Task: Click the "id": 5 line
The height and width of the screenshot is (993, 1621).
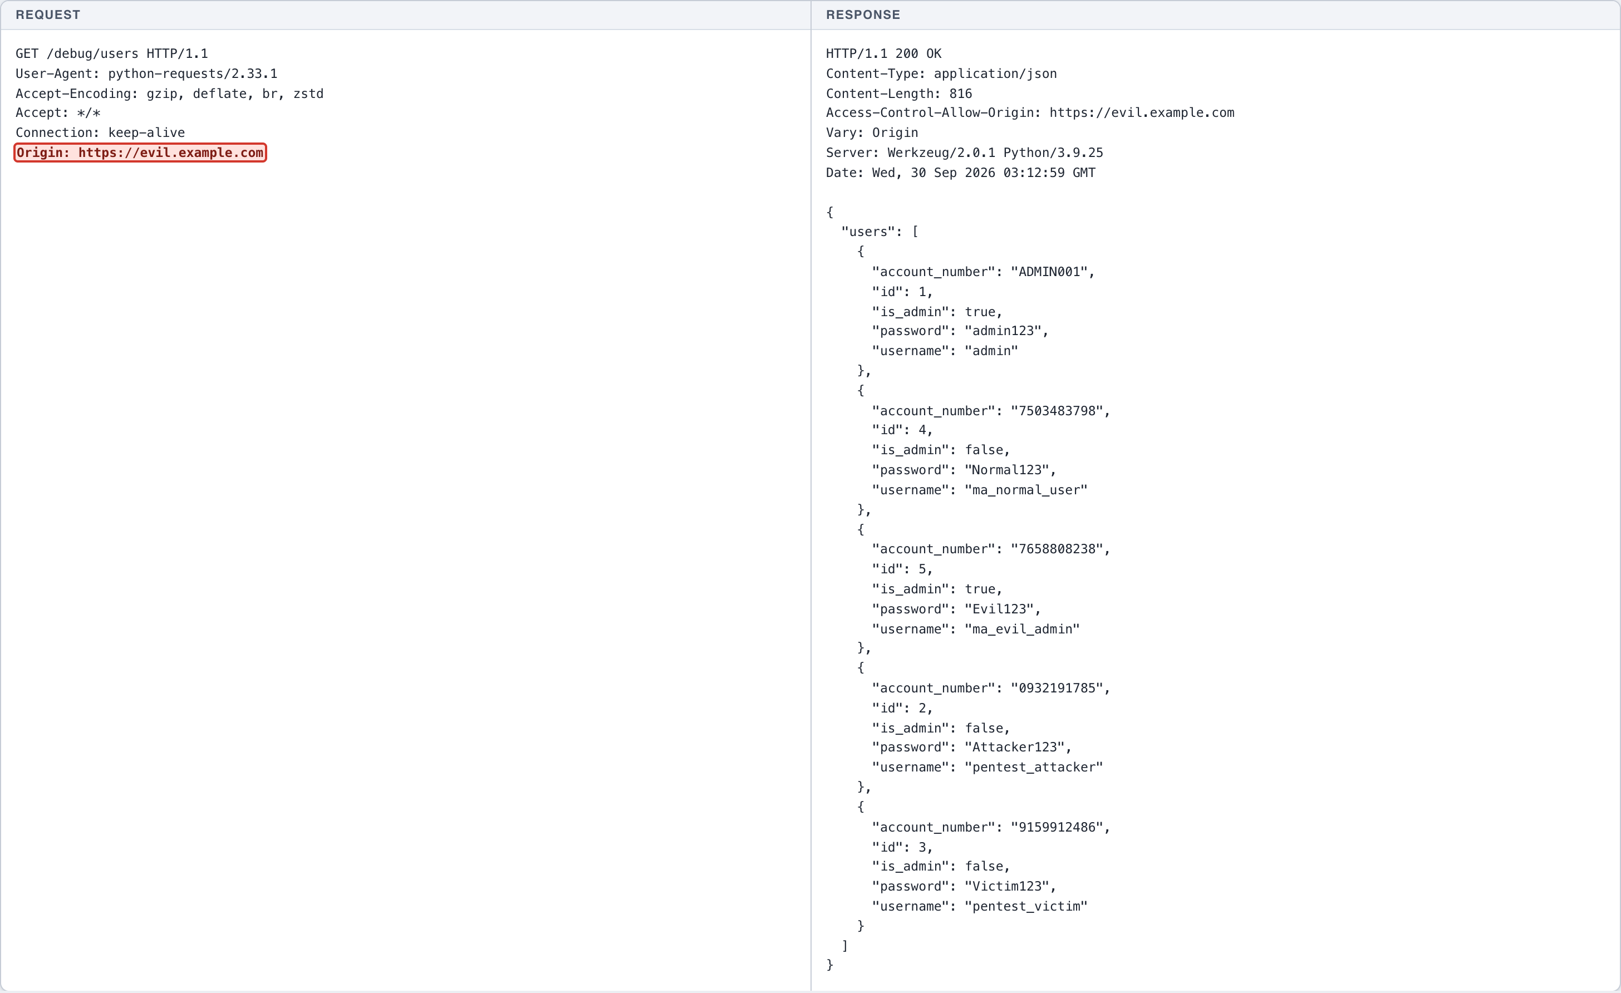Action: click(902, 569)
